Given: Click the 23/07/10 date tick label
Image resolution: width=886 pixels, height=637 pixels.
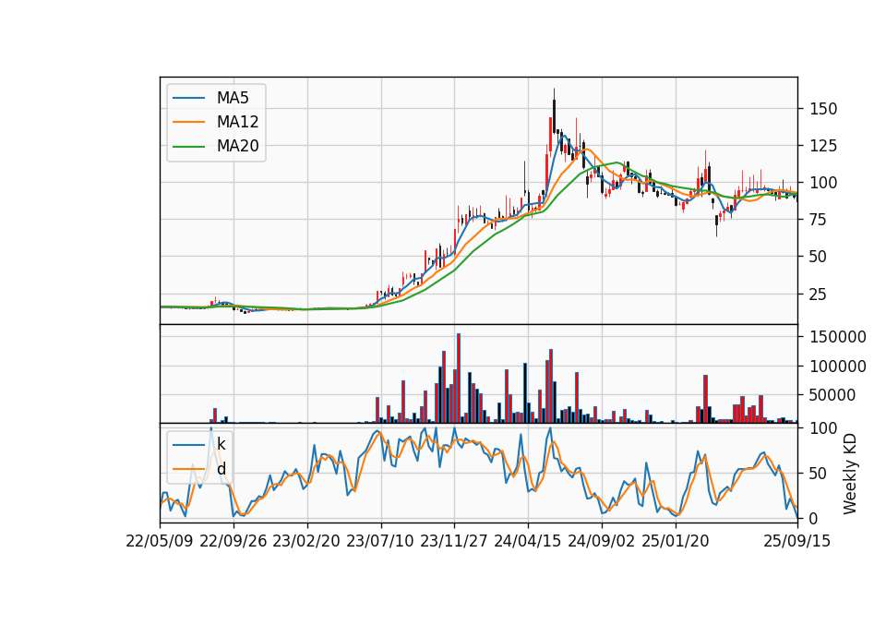Looking at the screenshot, I should click(380, 541).
